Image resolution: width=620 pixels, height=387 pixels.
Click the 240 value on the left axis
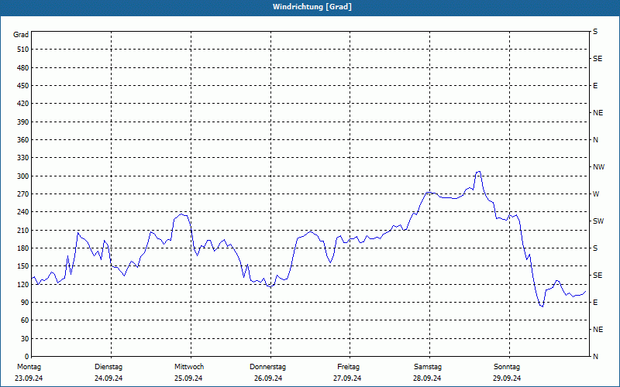[x=23, y=211]
